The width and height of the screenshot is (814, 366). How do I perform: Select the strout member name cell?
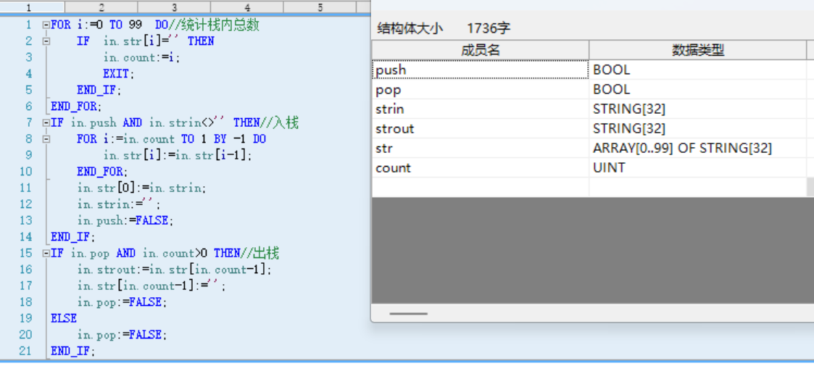pos(480,129)
